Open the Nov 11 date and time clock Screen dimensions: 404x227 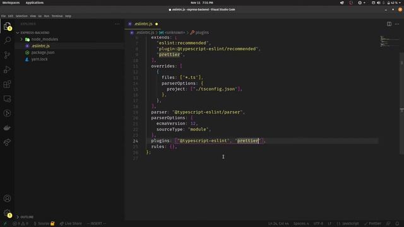(202, 3)
